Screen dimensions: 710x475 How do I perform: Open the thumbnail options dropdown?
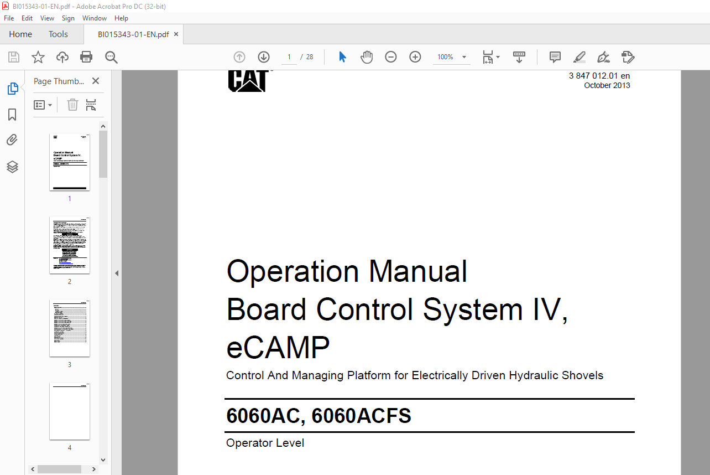pyautogui.click(x=43, y=105)
